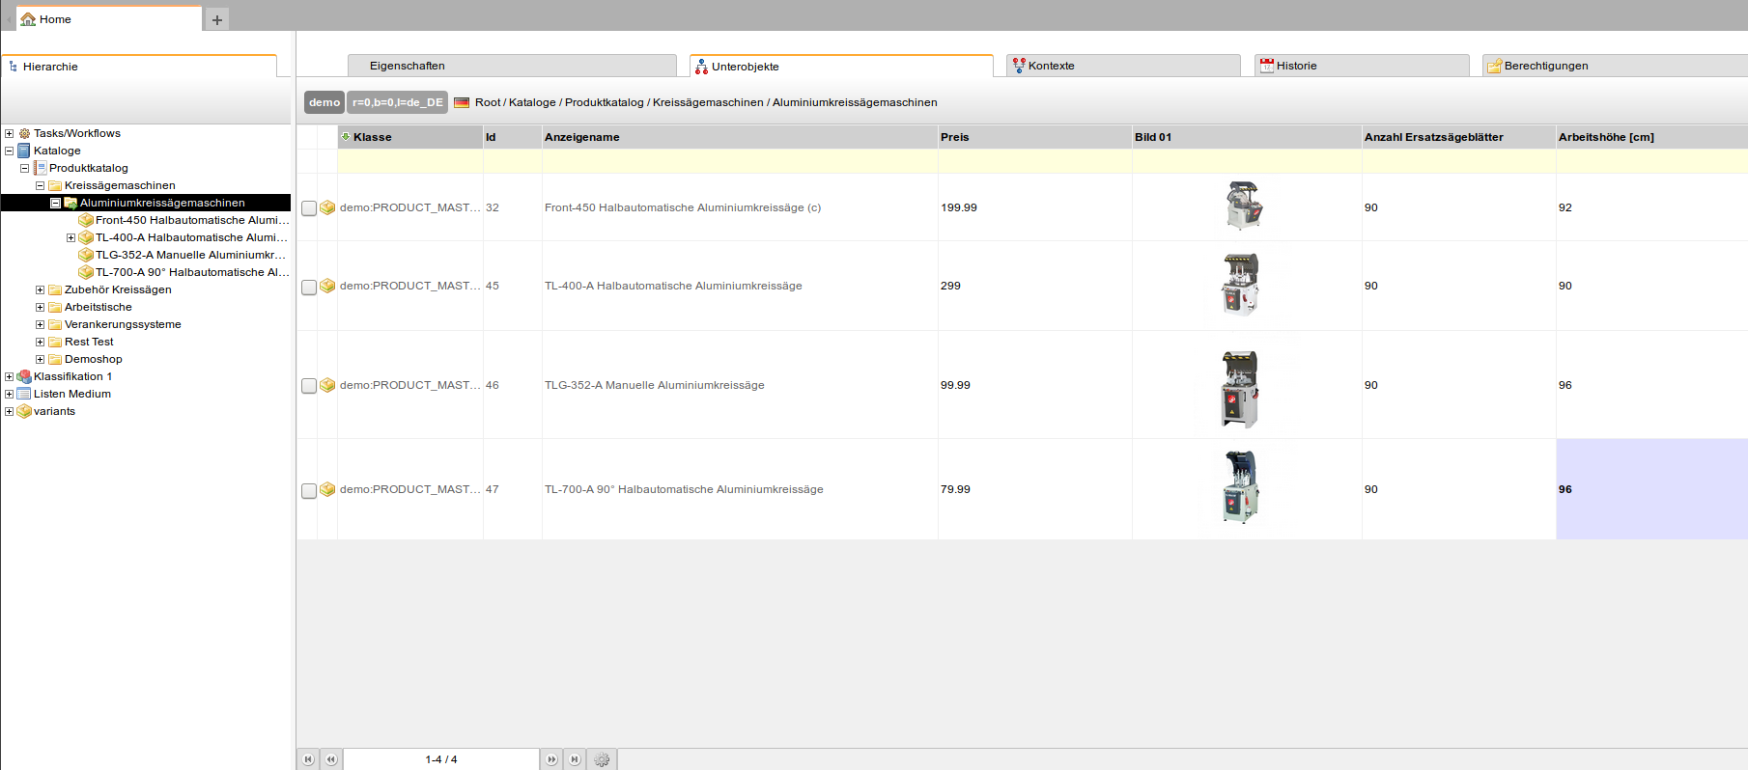Viewport: 1748px width, 770px height.
Task: Click the Listen Medium list icon
Action: pos(24,394)
